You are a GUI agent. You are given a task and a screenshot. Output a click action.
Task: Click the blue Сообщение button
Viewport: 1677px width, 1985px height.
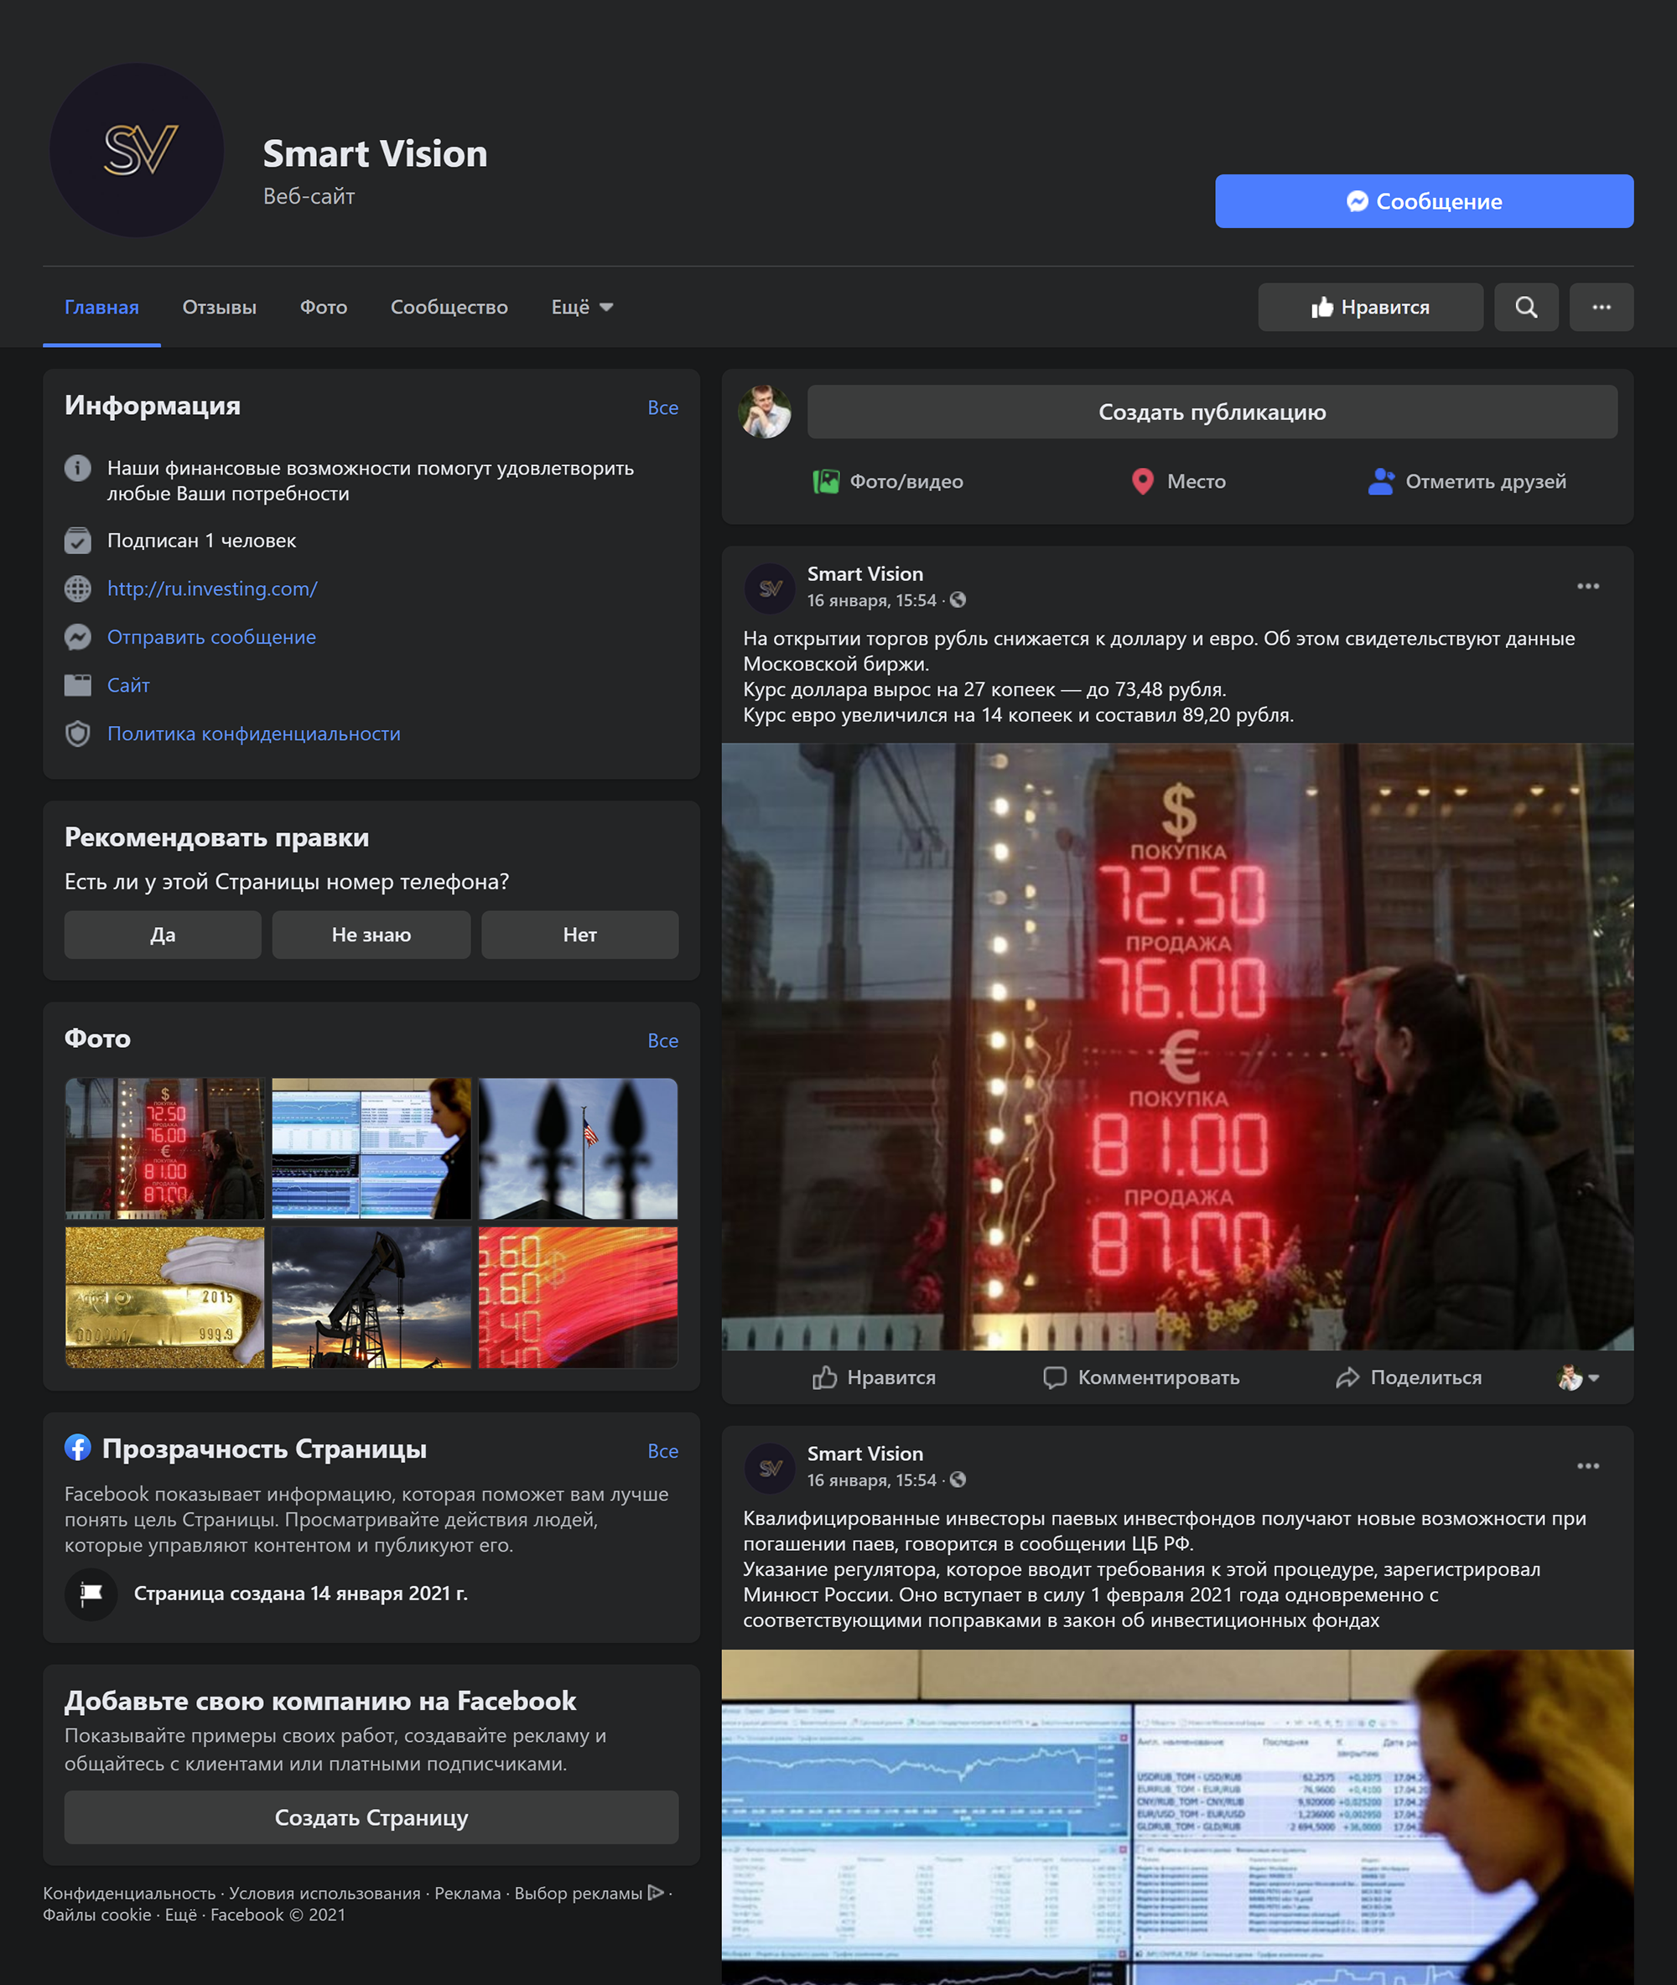pyautogui.click(x=1424, y=200)
